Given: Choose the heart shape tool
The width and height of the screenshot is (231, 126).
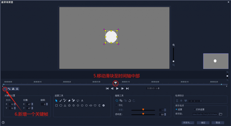Looking at the screenshot, I should tap(95, 106).
